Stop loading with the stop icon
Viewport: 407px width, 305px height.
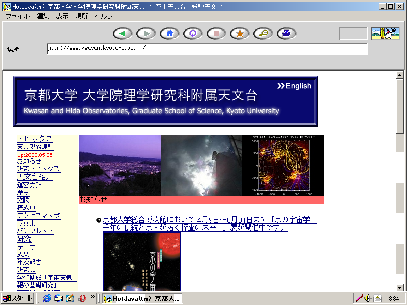216,34
